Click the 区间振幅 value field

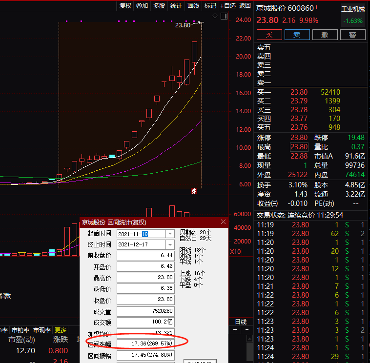click(x=145, y=355)
